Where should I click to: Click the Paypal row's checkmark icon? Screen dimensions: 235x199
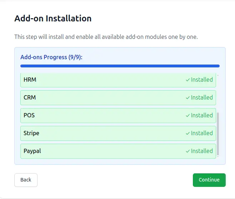(x=187, y=151)
